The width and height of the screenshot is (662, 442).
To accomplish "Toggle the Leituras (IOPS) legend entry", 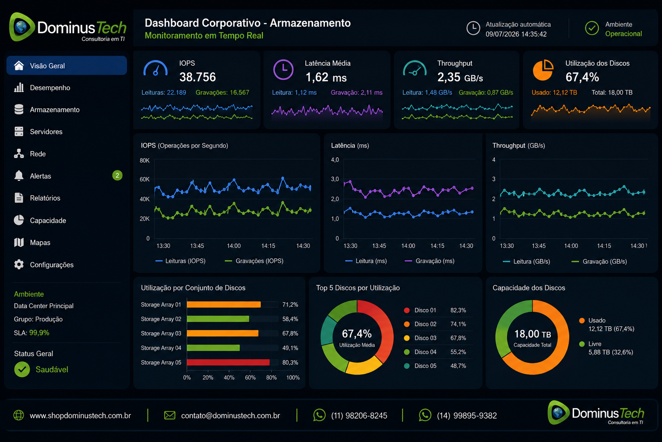I will 180,261.
